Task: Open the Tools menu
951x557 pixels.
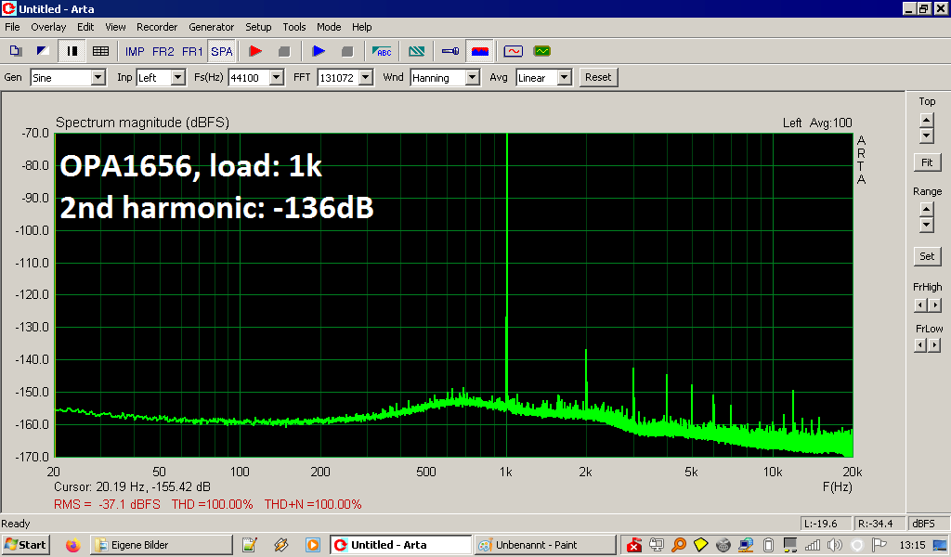Action: [294, 27]
